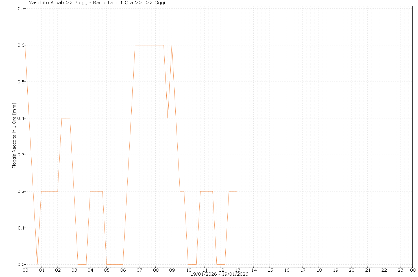Image resolution: width=418 pixels, height=277 pixels.
Task: Click the 0.4 plateau between hours 02 and 03
Action: [66, 118]
